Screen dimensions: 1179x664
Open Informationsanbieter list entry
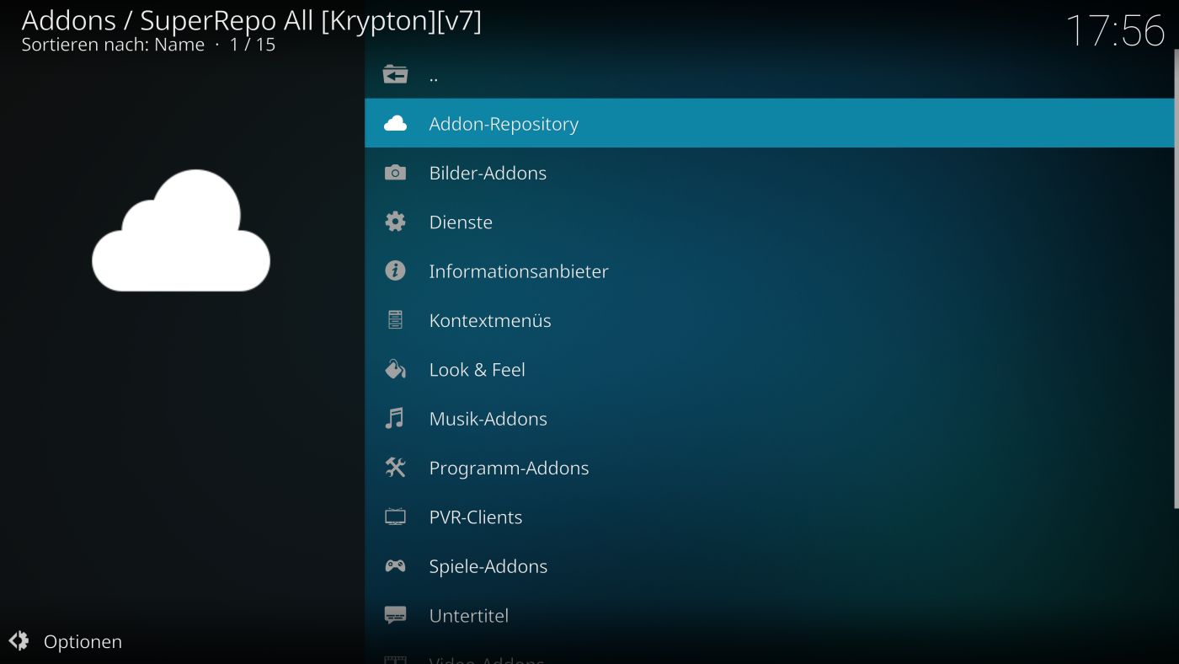(770, 270)
